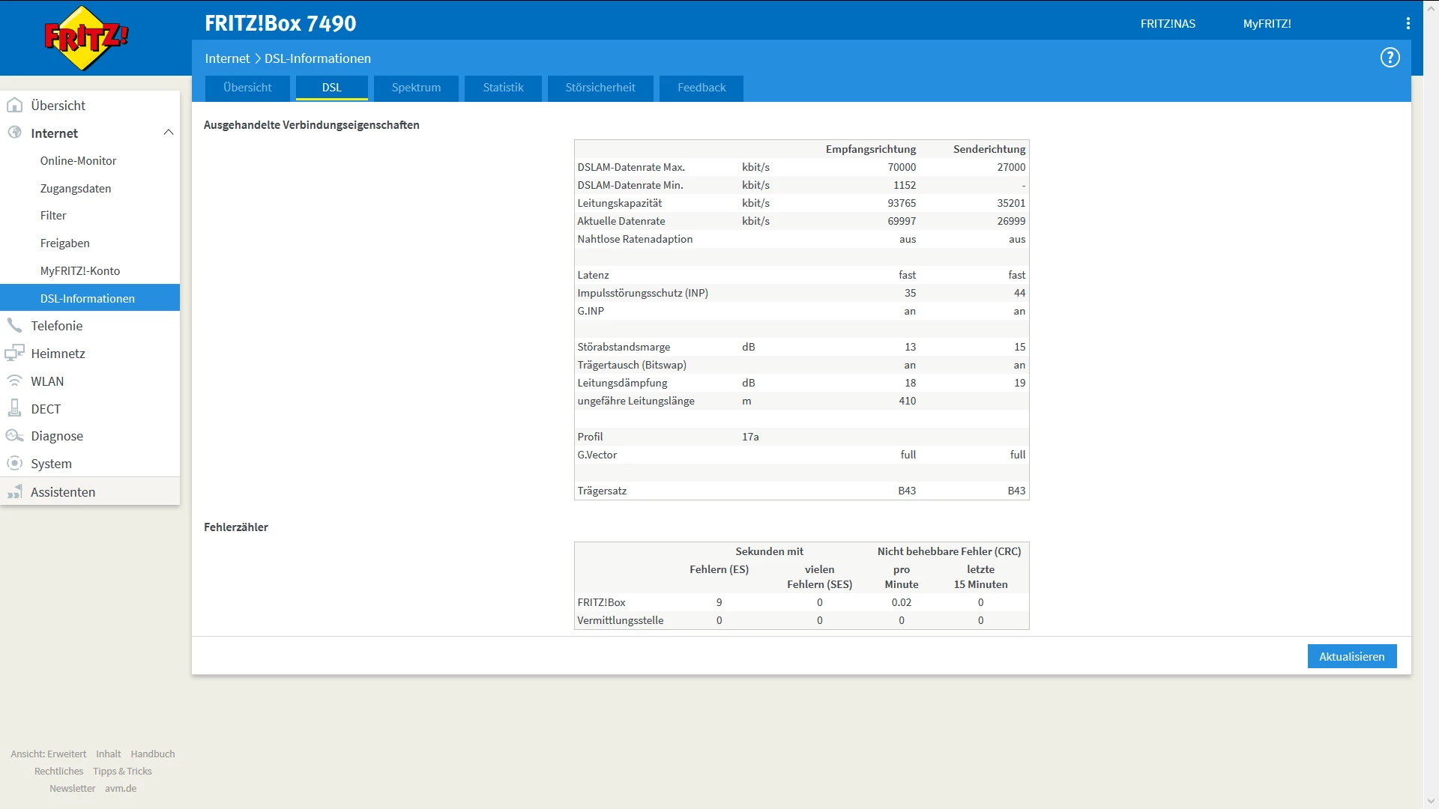Click the System gear icon

pos(14,464)
